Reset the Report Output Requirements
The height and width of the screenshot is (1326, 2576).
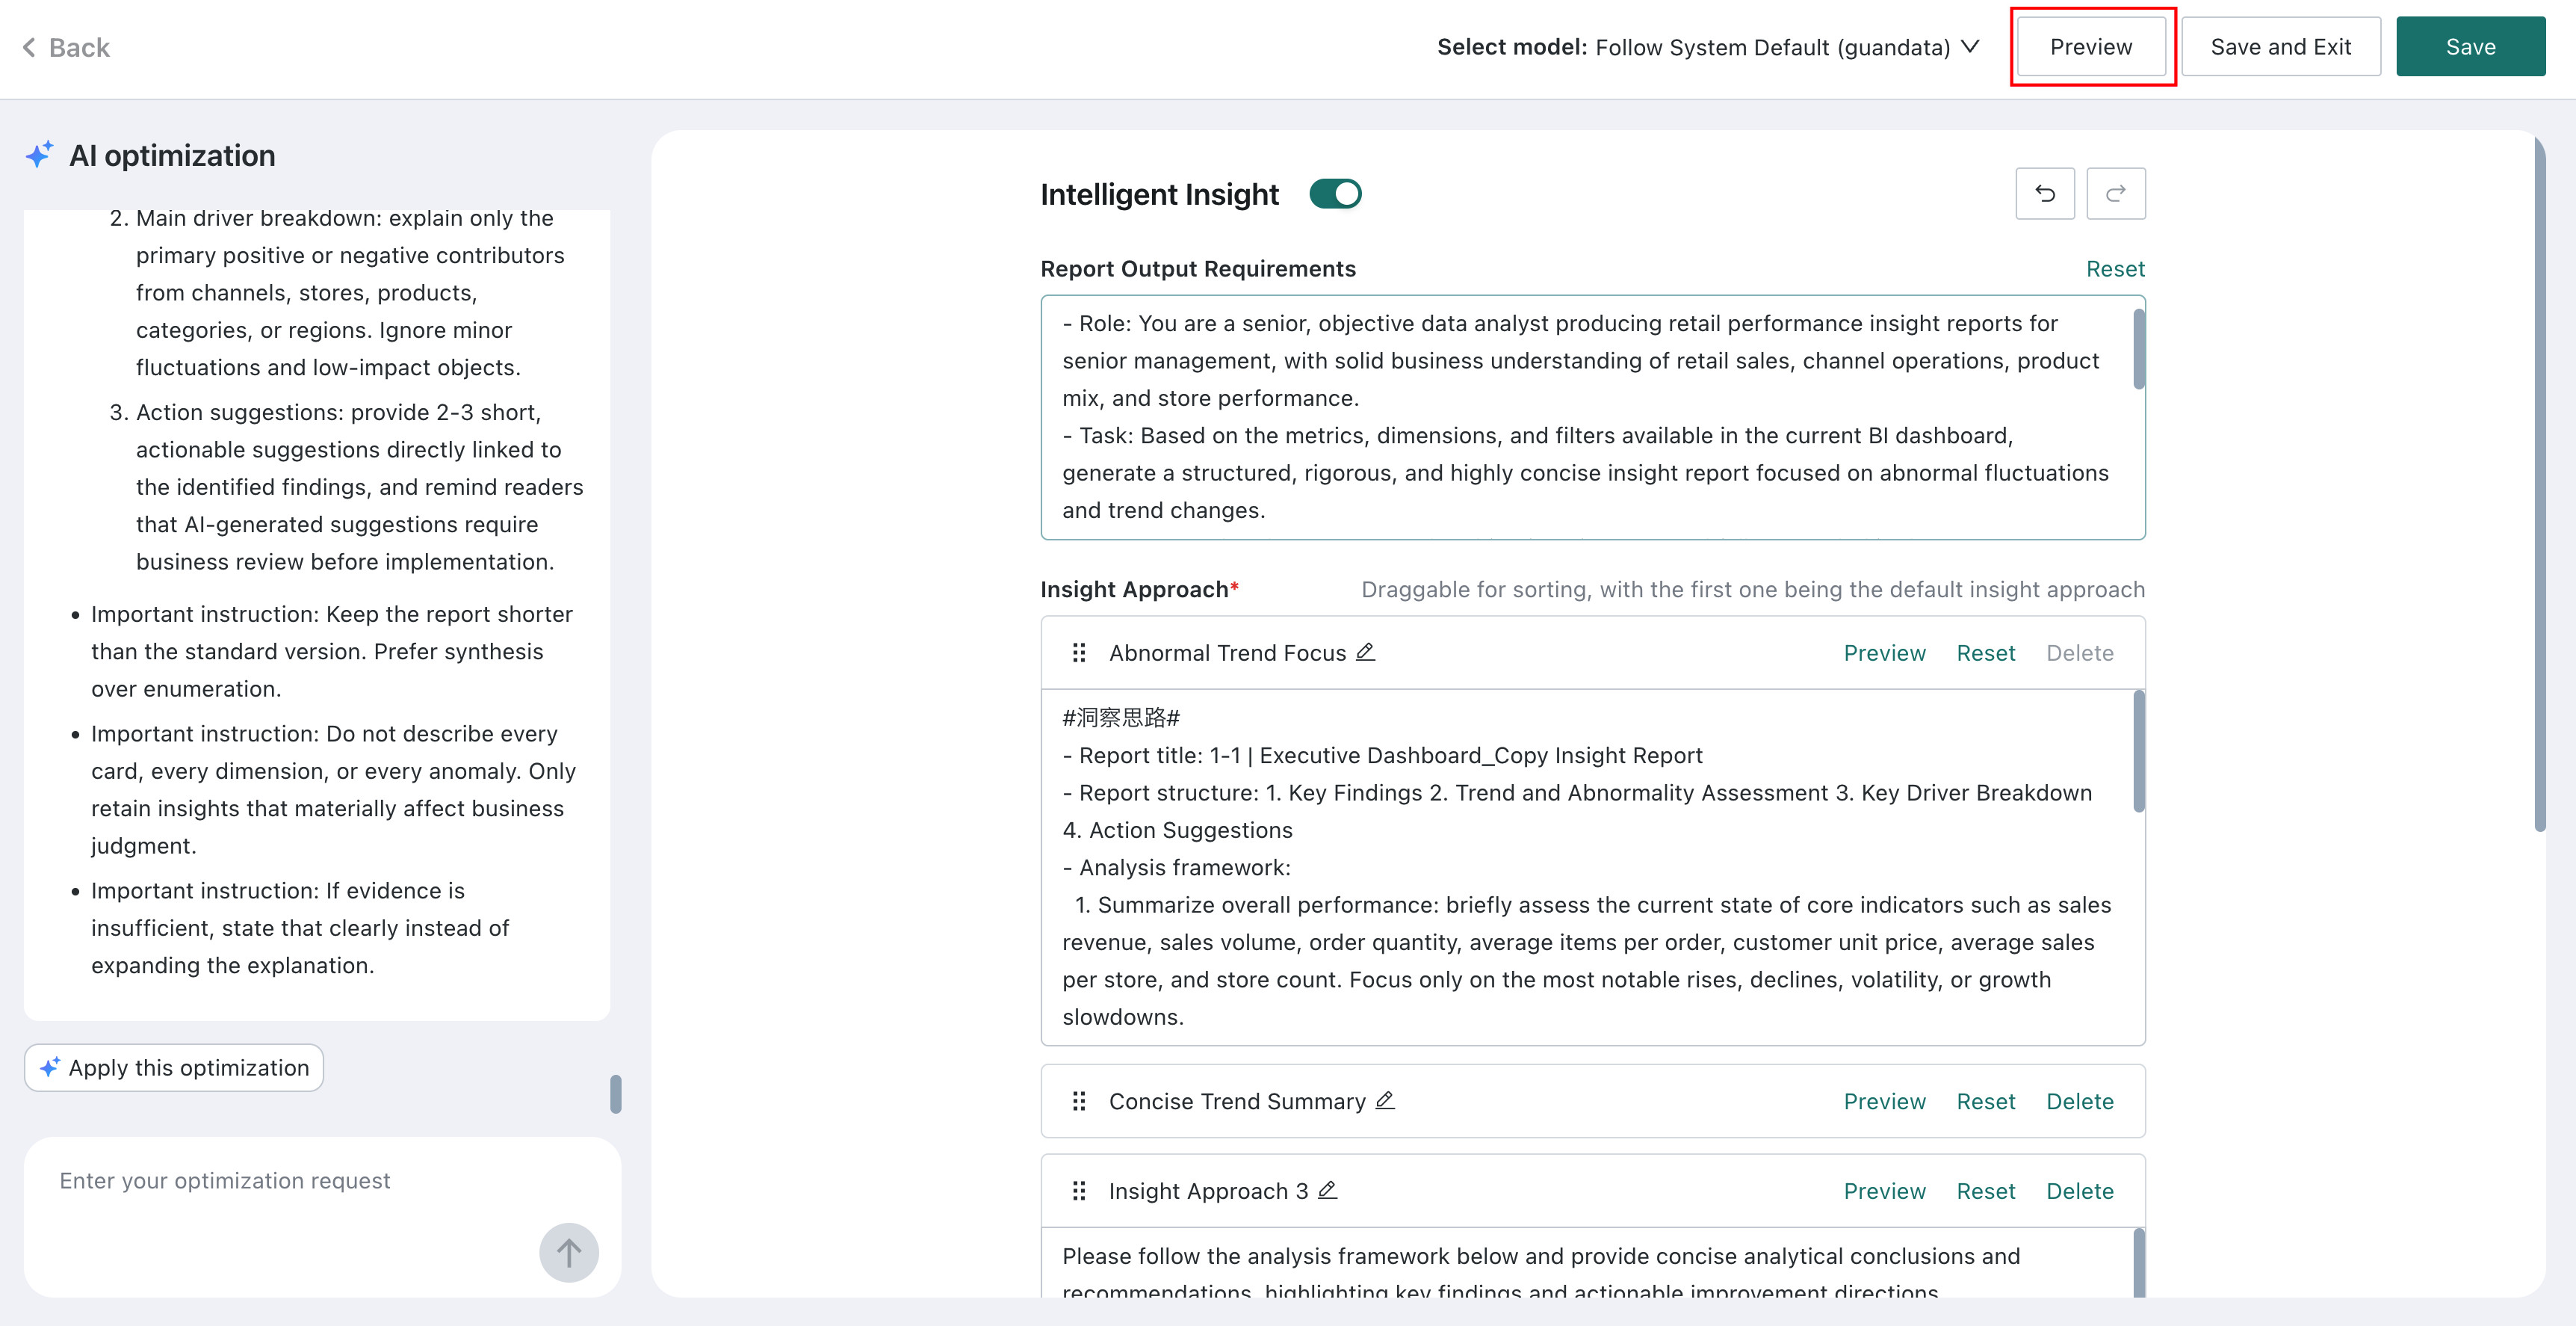point(2115,268)
